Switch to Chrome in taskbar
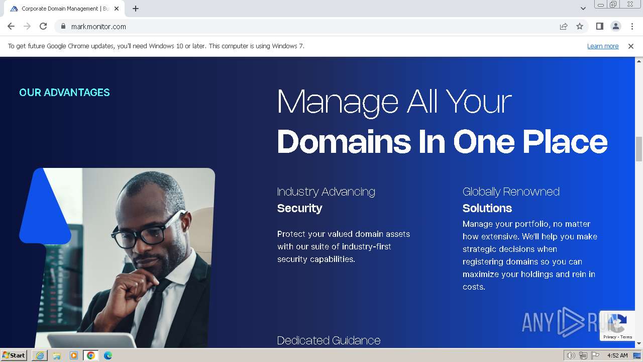The image size is (643, 362). click(91, 355)
